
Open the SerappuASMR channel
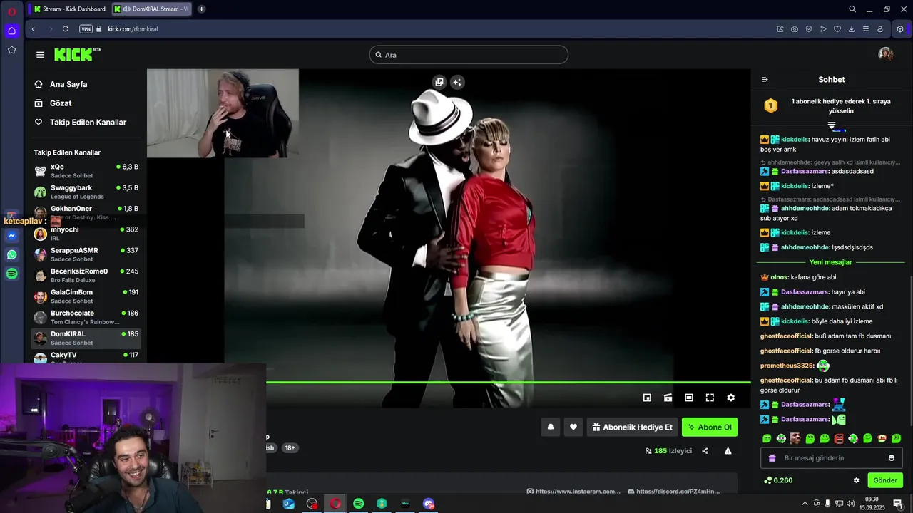86,254
